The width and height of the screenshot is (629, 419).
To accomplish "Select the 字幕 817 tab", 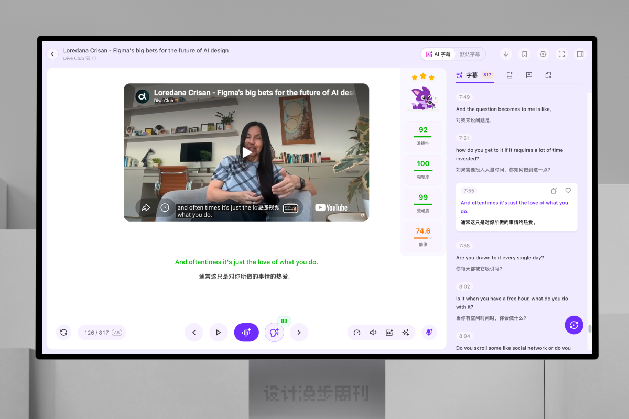I will point(475,75).
